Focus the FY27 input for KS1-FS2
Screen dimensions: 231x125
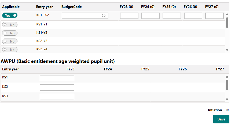click(x=214, y=16)
